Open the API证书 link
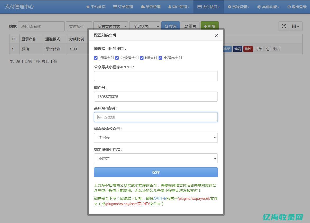Screen dimensions: 310x223 point(160,198)
